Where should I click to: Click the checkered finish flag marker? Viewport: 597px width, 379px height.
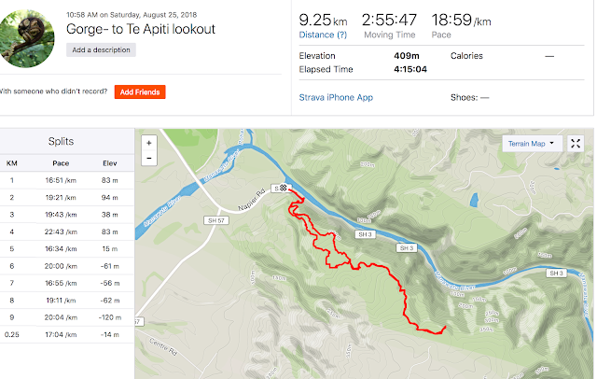281,188
